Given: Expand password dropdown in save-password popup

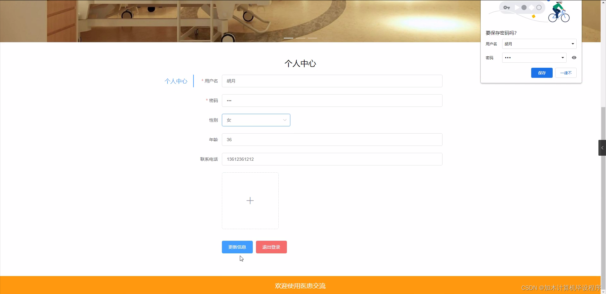Looking at the screenshot, I should (562, 58).
